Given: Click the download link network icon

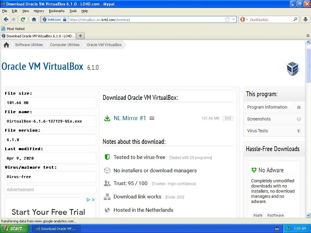Looking at the screenshot, I should click(x=107, y=197).
